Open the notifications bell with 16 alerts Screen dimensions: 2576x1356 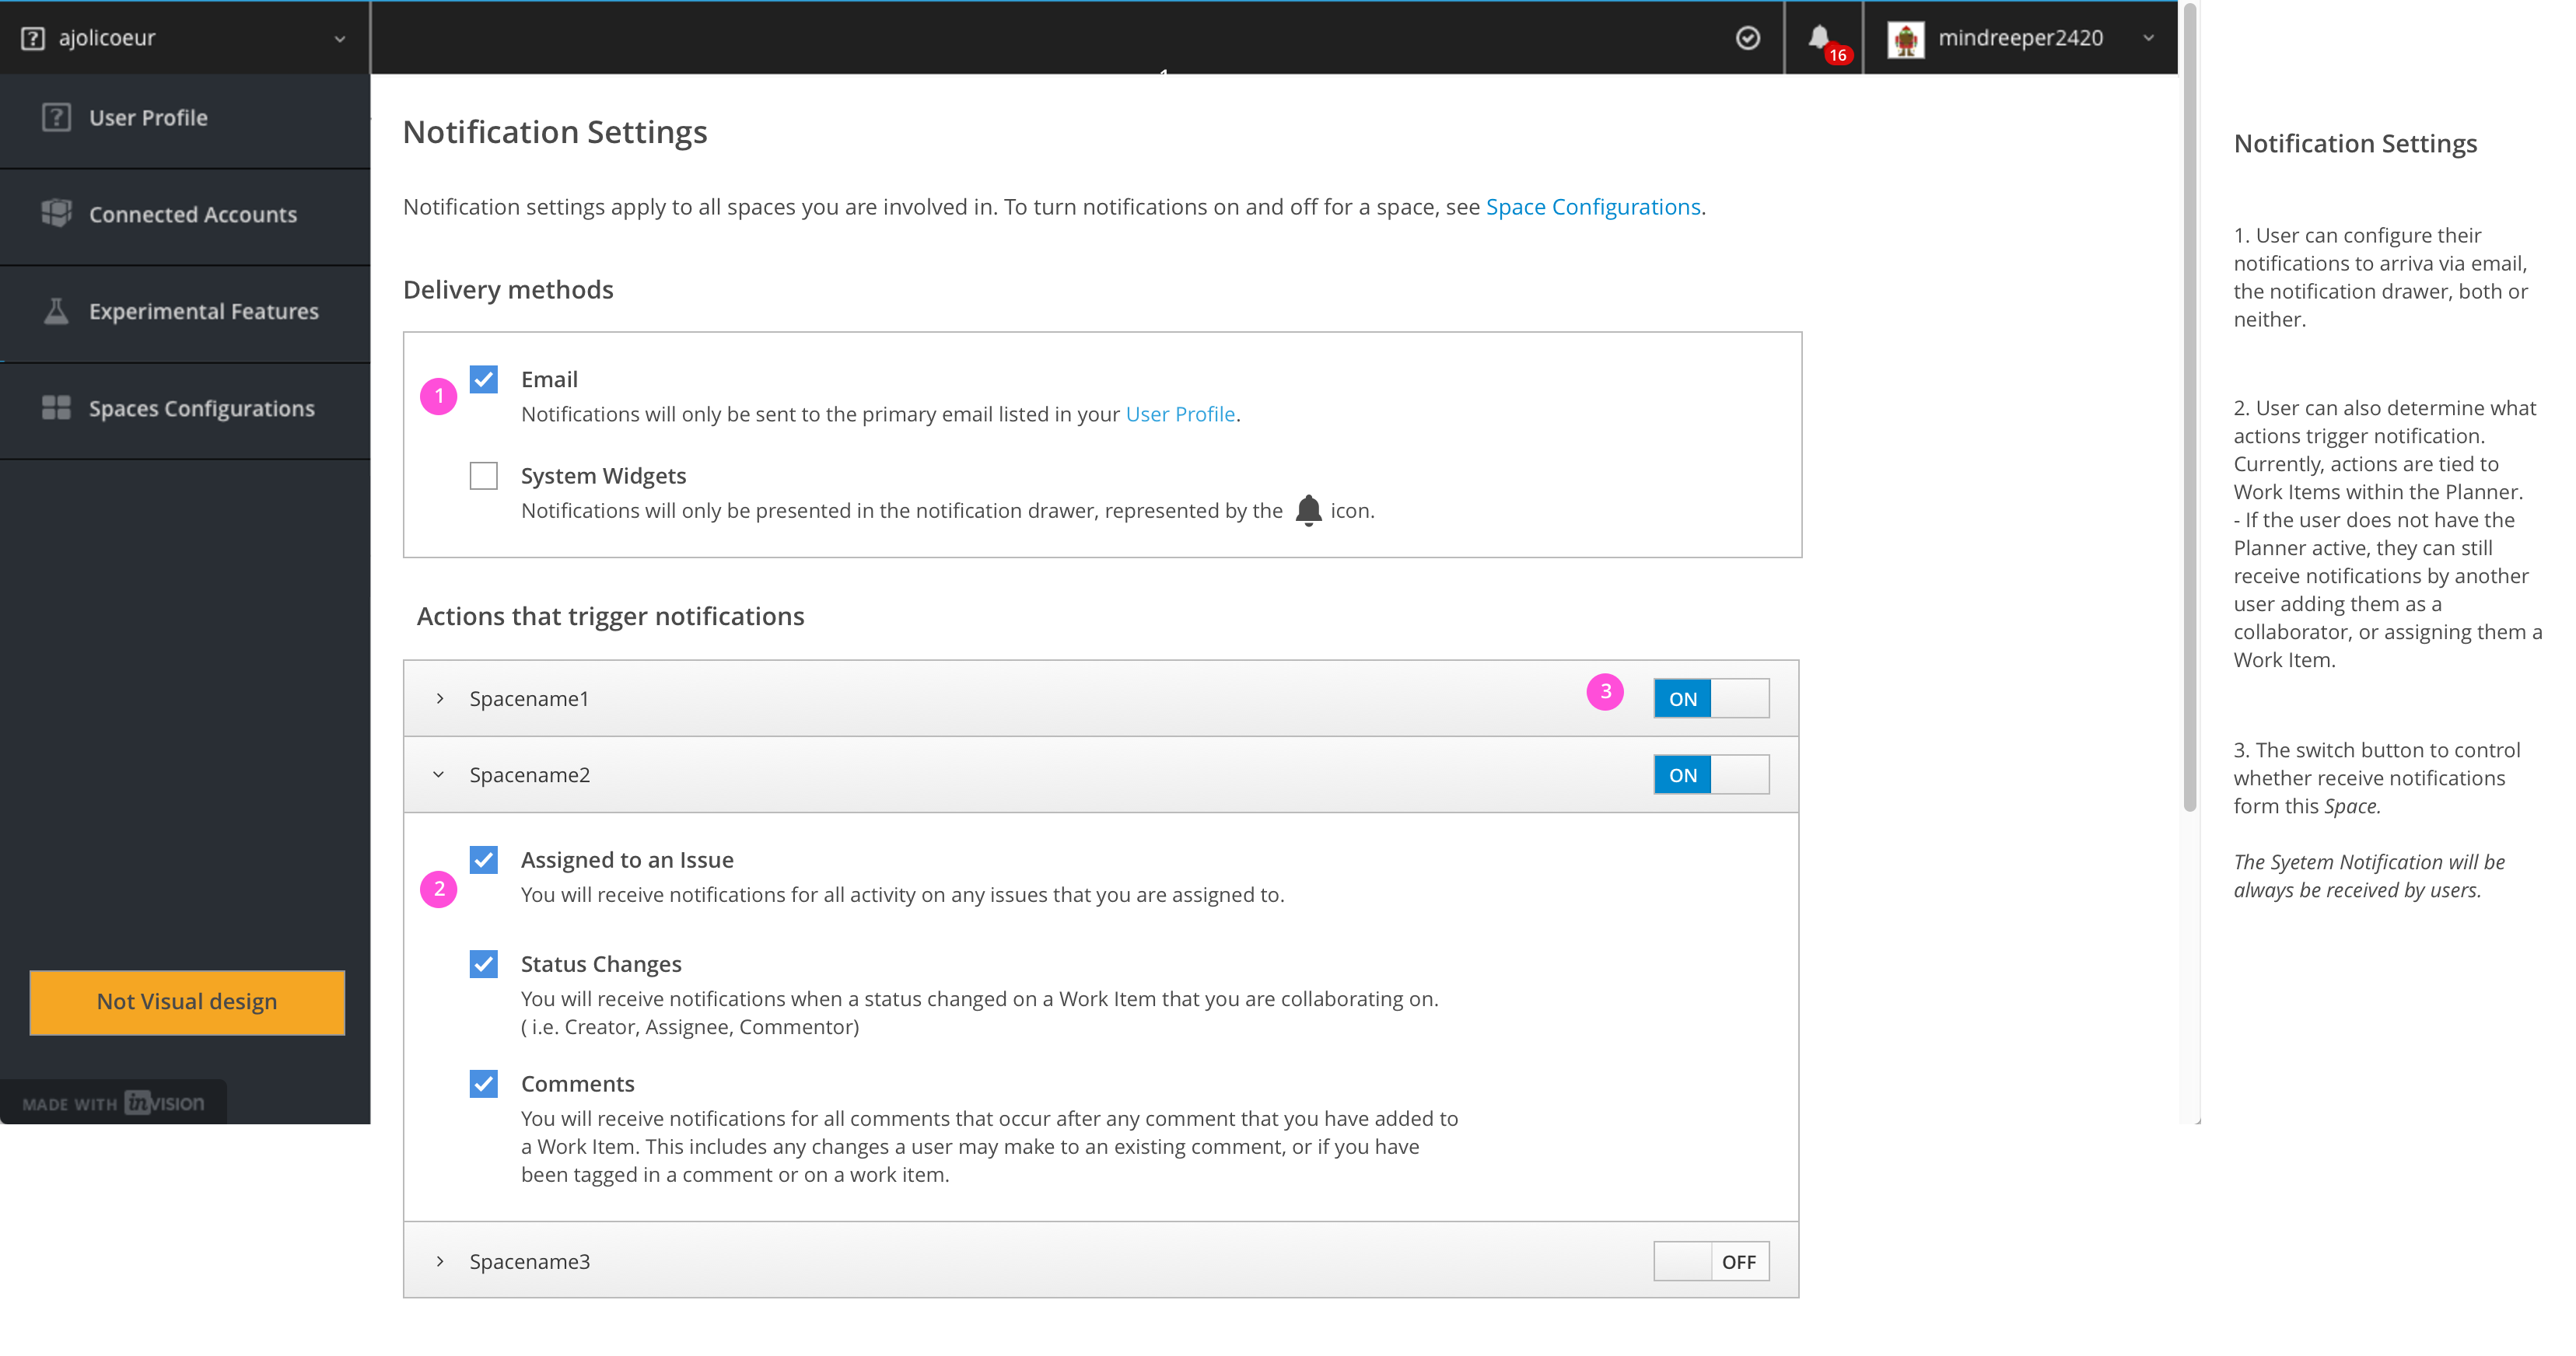(x=1818, y=37)
